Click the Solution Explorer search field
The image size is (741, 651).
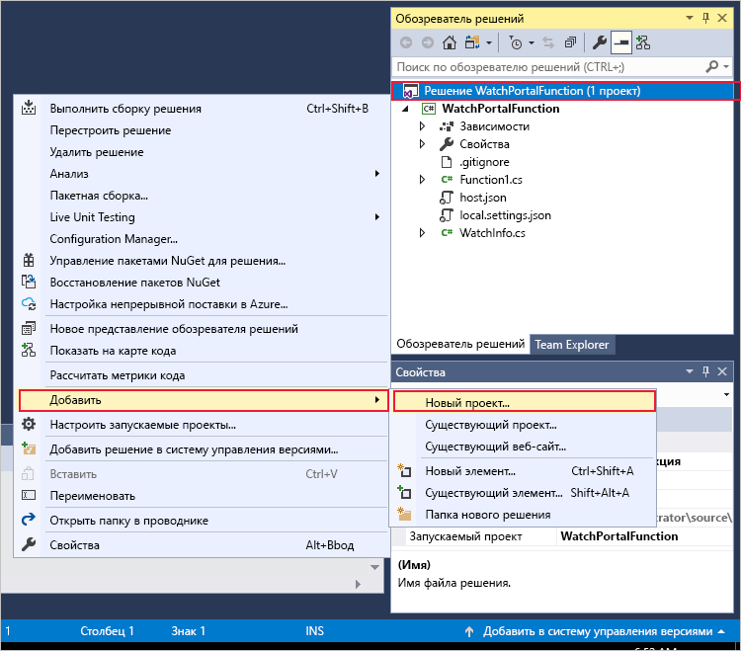pyautogui.click(x=548, y=67)
